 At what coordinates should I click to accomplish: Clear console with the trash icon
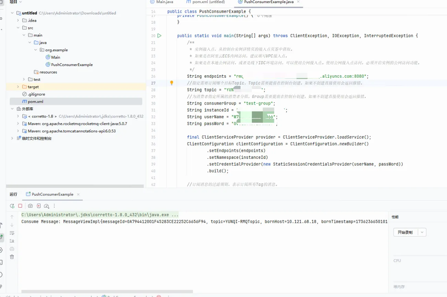pos(12,257)
